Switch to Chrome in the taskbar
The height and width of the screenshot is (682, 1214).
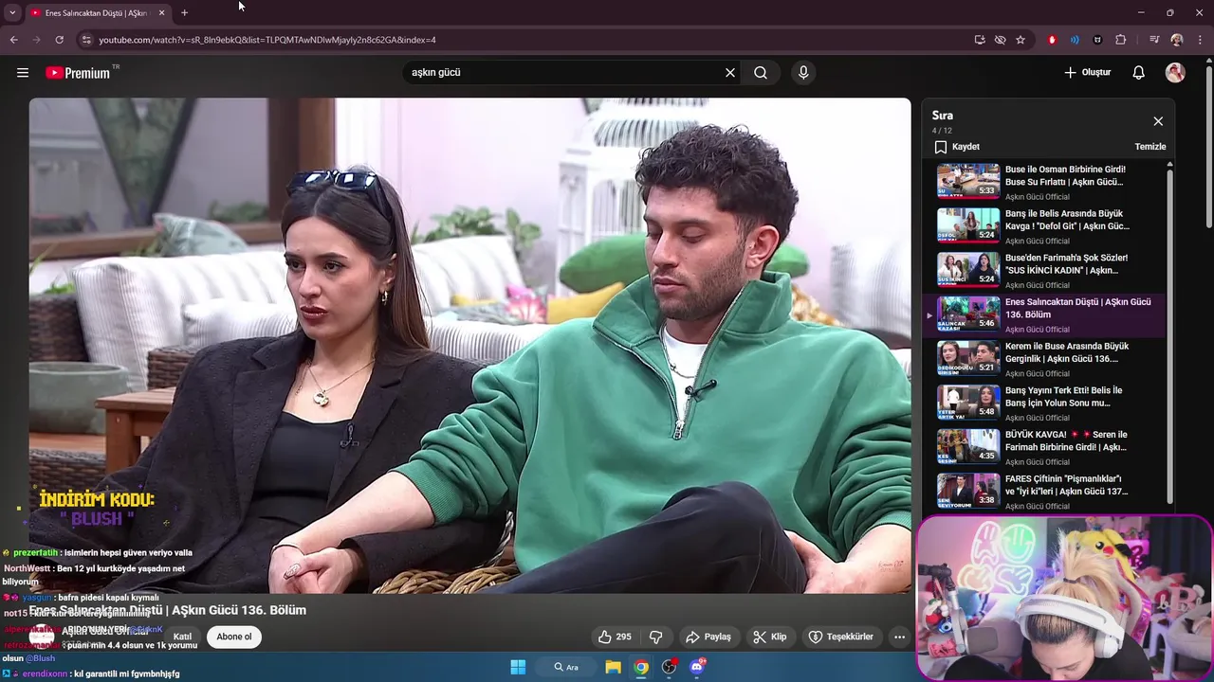tap(641, 667)
